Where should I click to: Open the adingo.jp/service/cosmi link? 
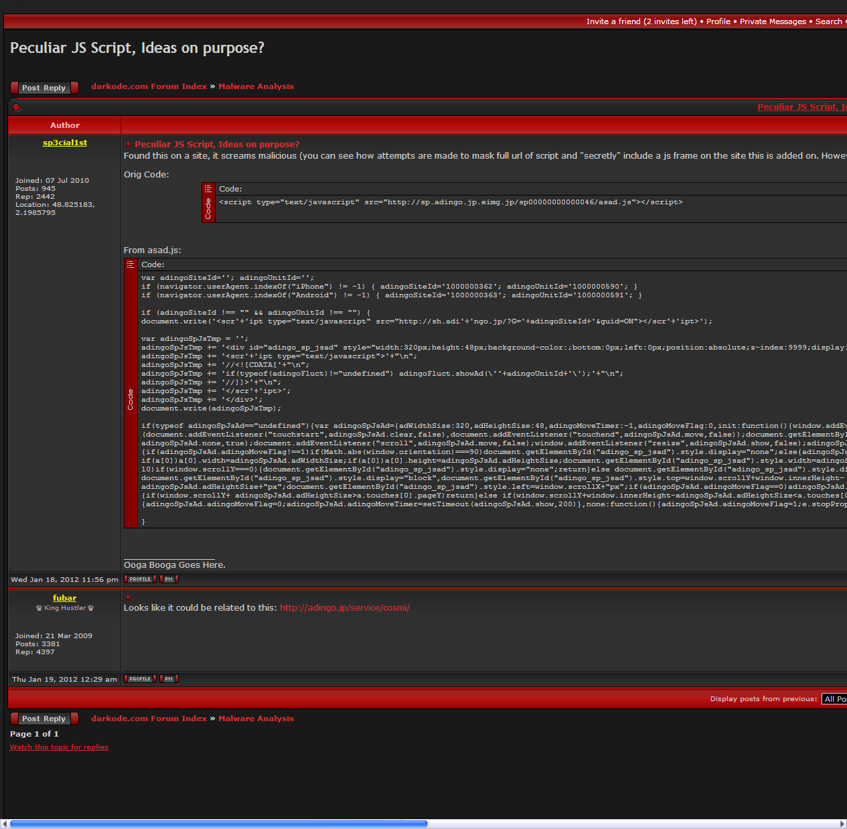pyautogui.click(x=345, y=608)
